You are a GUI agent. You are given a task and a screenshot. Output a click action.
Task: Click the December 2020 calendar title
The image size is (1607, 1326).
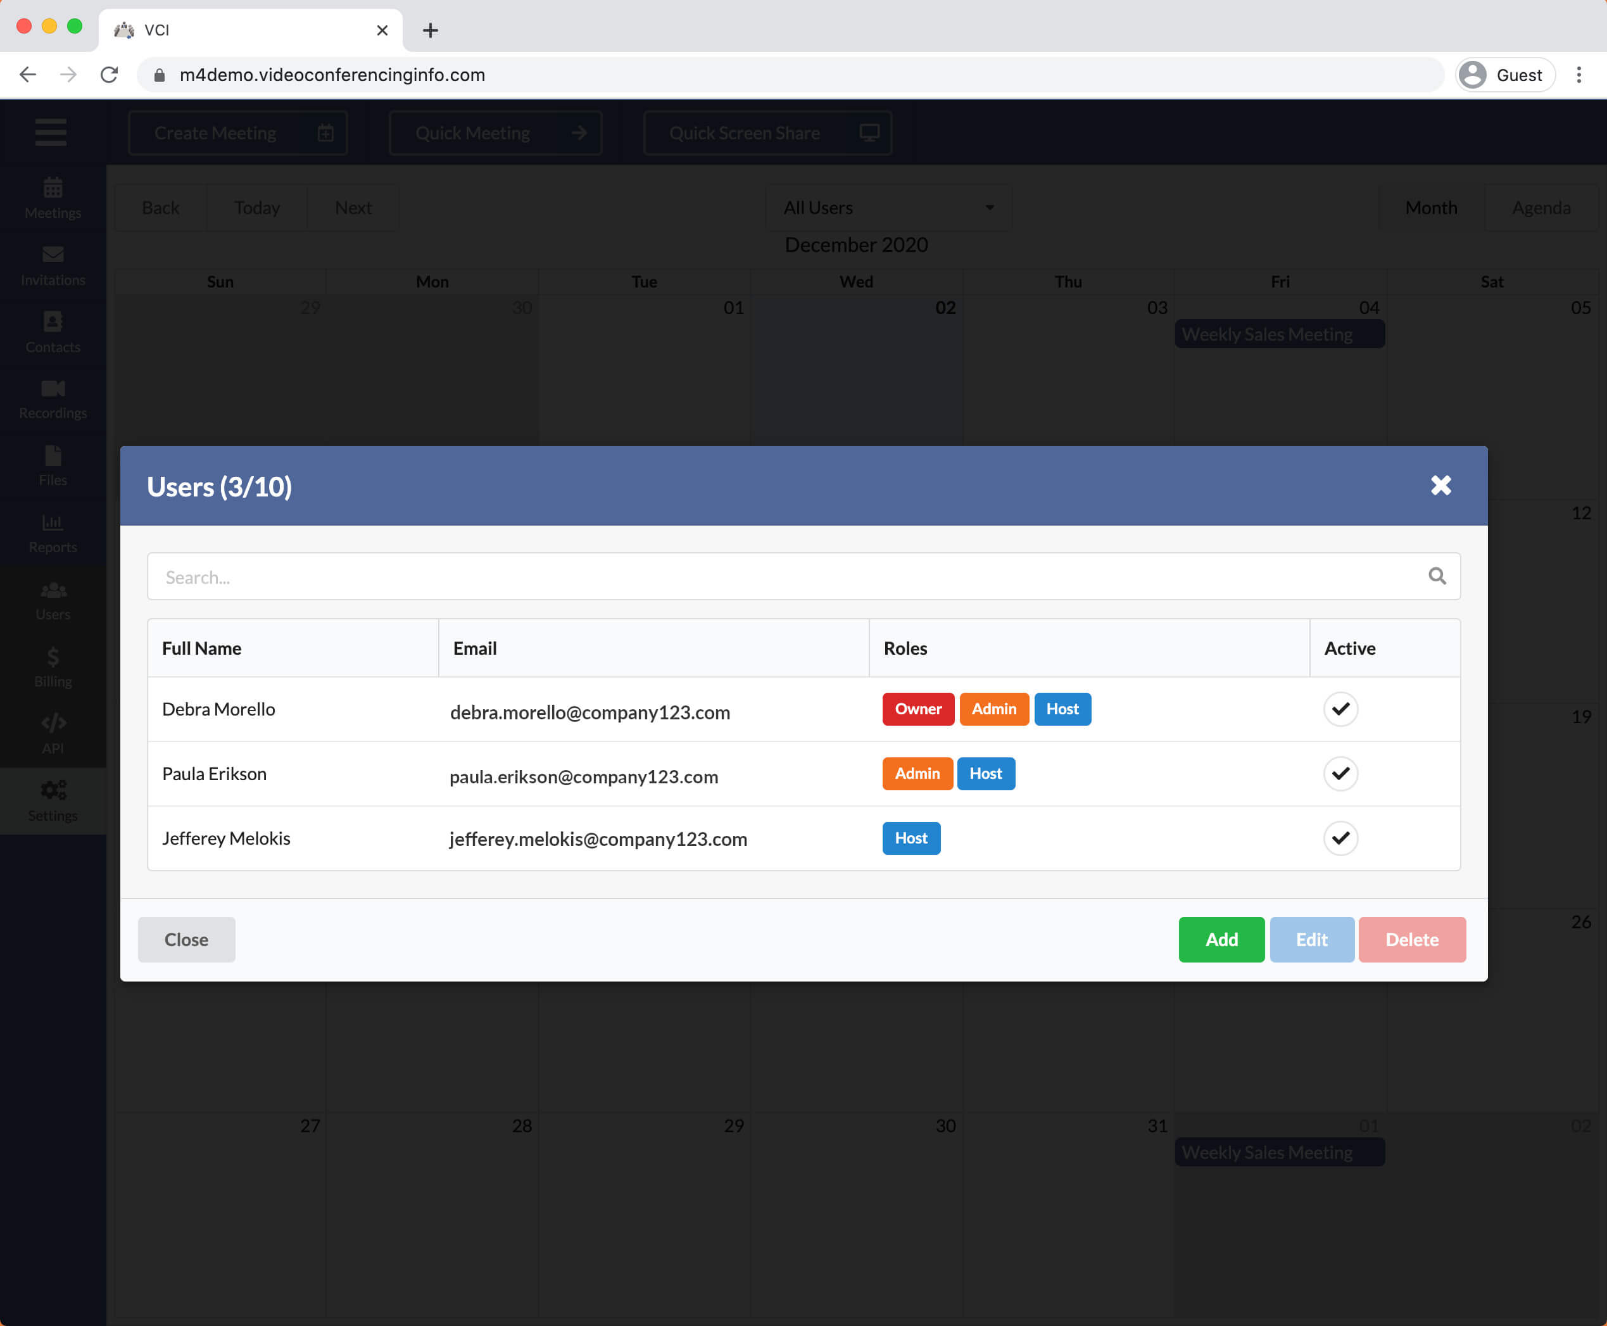(856, 244)
